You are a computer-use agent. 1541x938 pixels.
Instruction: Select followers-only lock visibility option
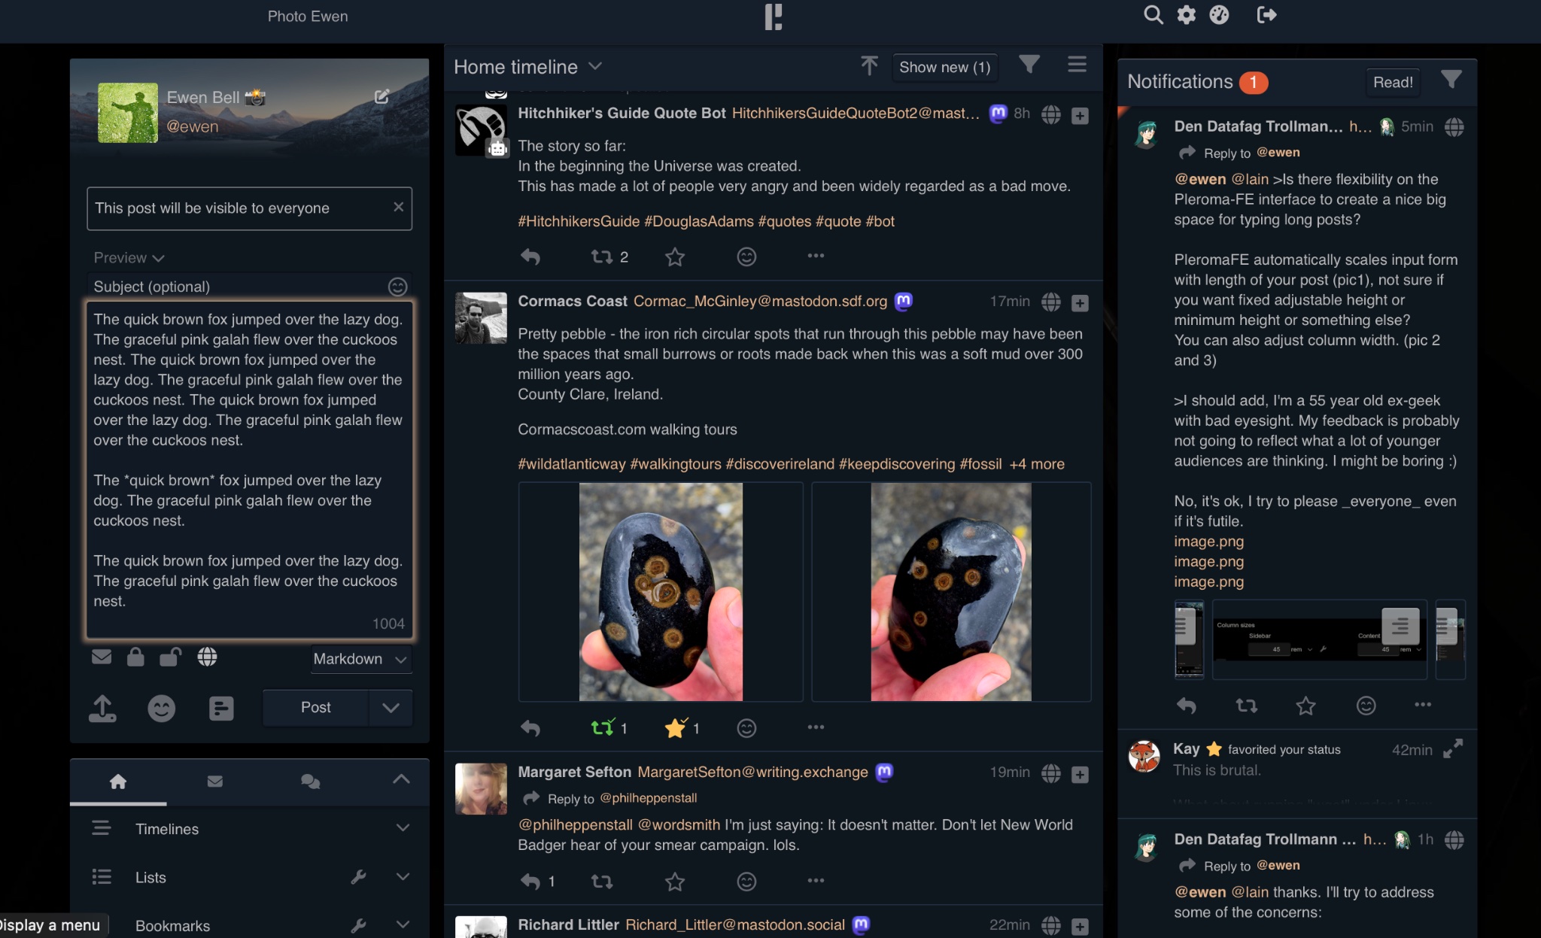[135, 657]
